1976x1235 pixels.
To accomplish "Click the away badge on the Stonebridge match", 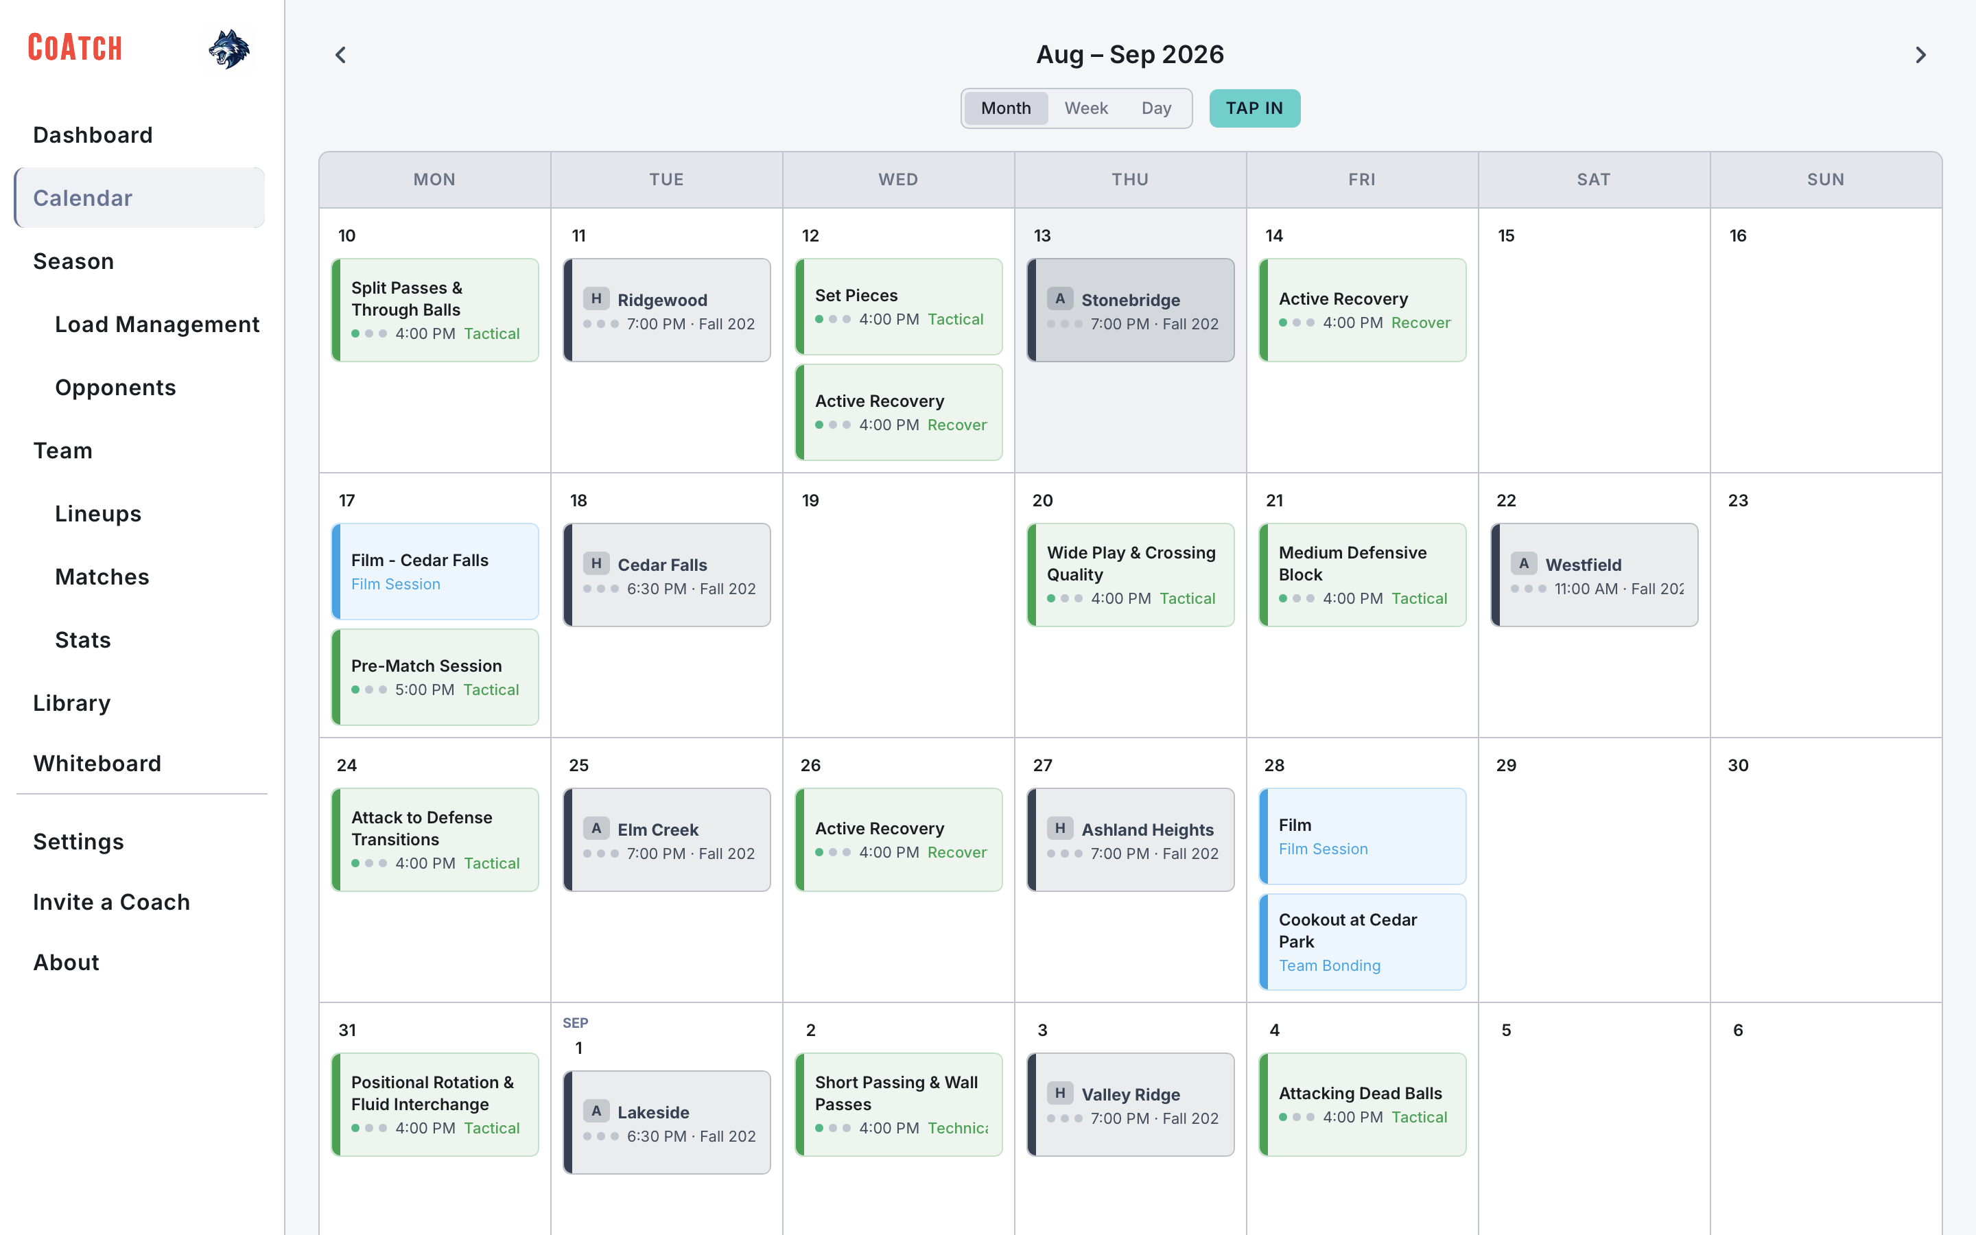I will point(1059,299).
